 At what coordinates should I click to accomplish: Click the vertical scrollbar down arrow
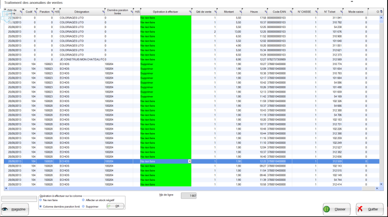381,184
